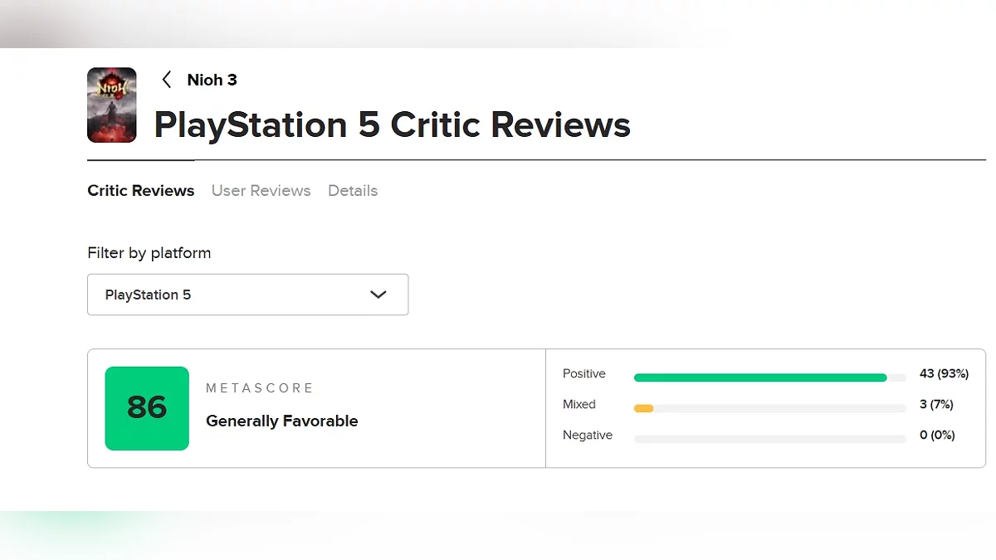
Task: Click the 43 (93%) positive count
Action: coord(944,374)
